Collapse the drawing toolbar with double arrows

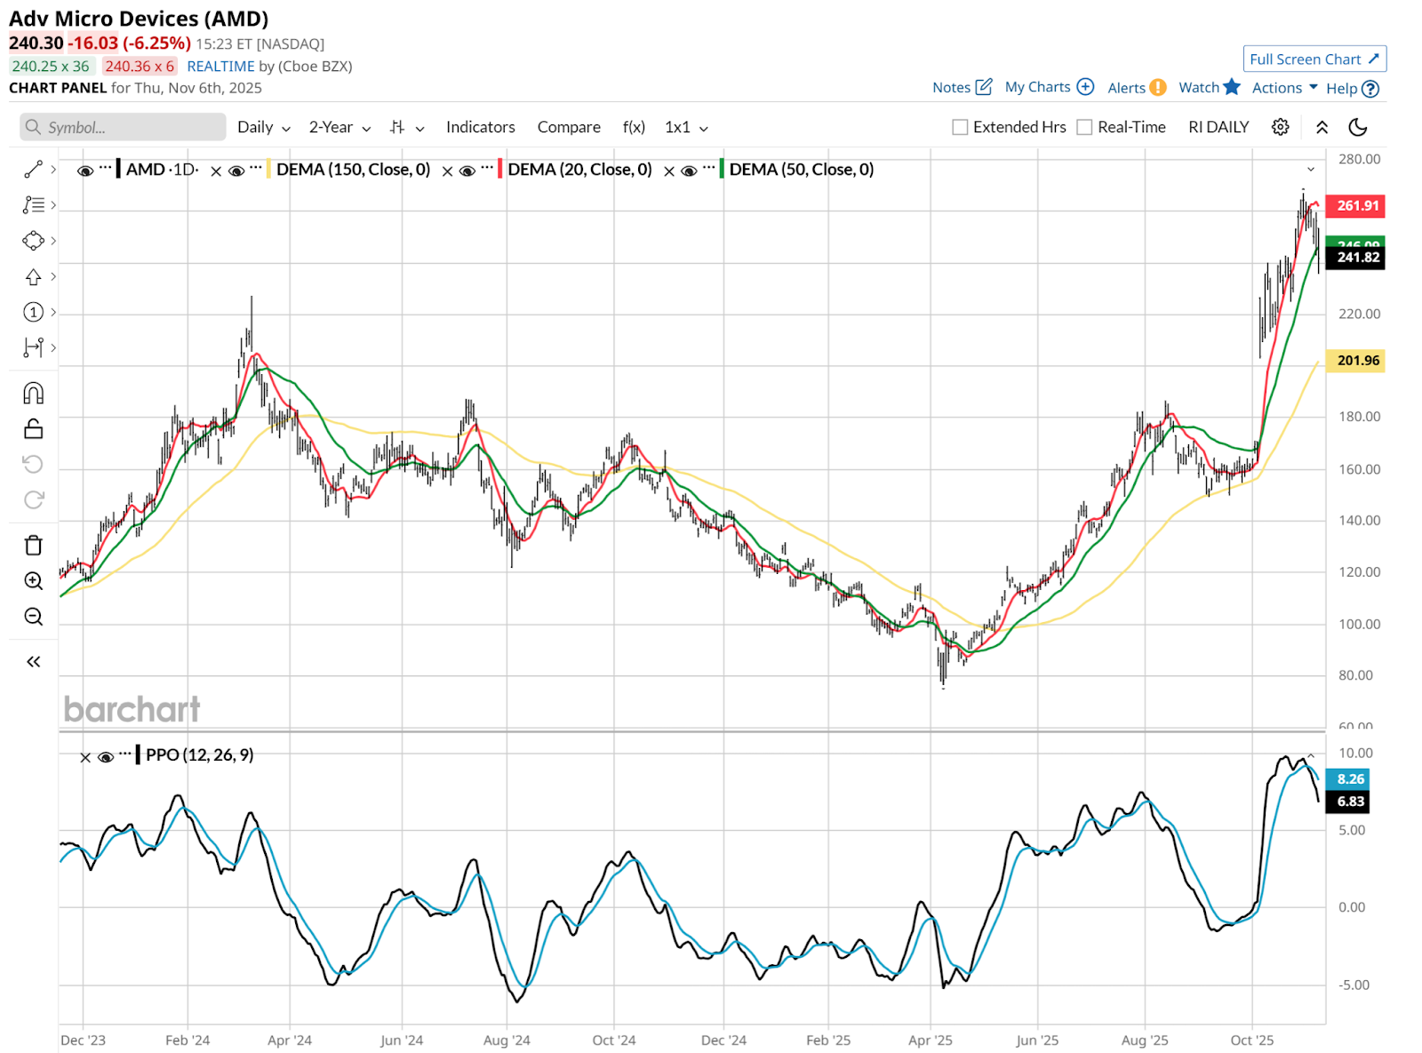33,661
